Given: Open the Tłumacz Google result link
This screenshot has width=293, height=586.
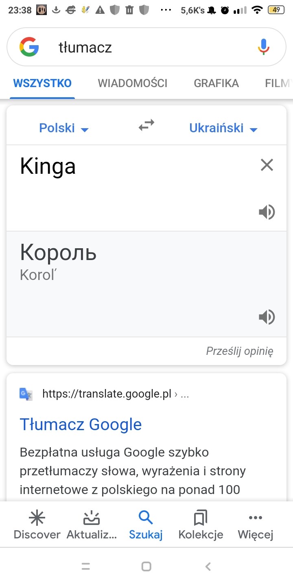Looking at the screenshot, I should click(x=81, y=424).
